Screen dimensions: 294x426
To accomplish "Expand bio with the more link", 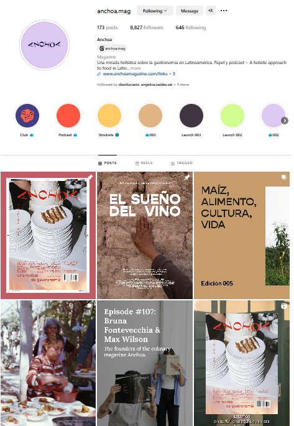I will 136,68.
